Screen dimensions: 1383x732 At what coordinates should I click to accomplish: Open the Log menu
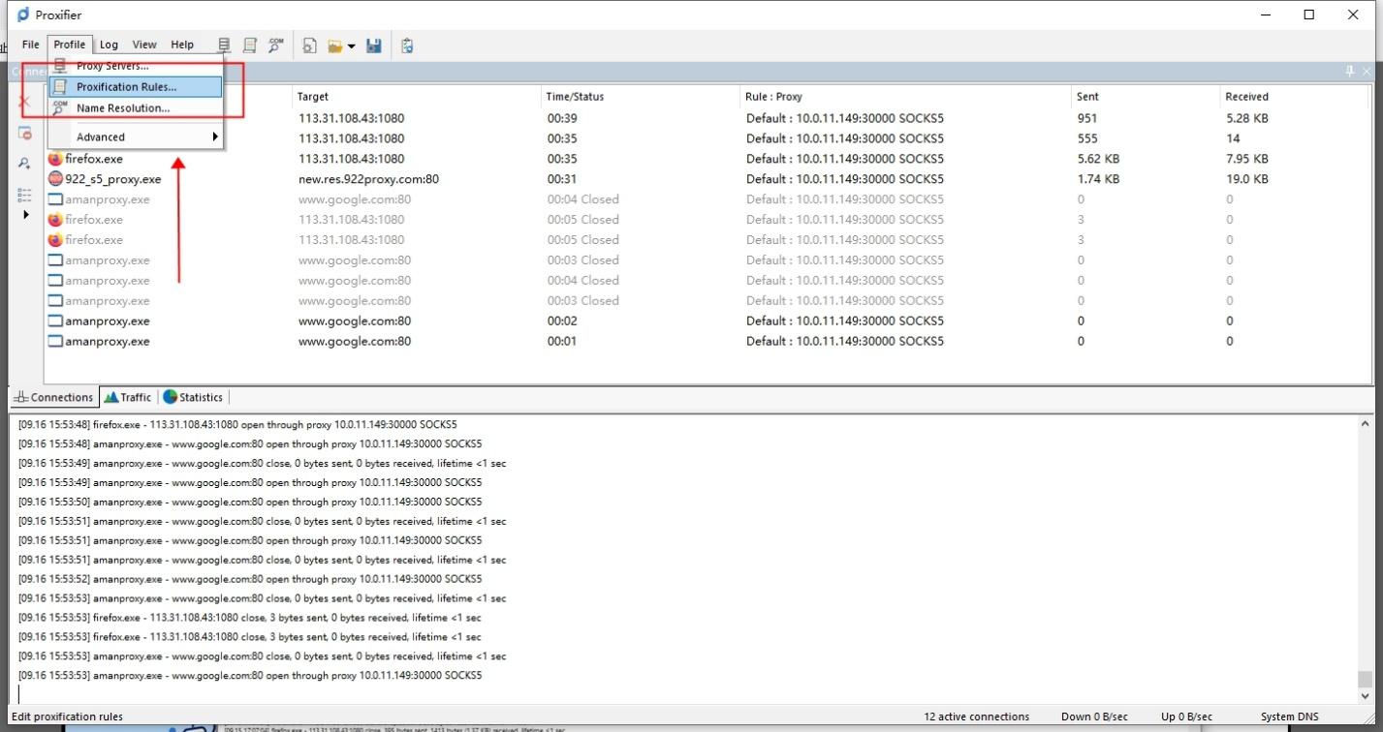109,45
